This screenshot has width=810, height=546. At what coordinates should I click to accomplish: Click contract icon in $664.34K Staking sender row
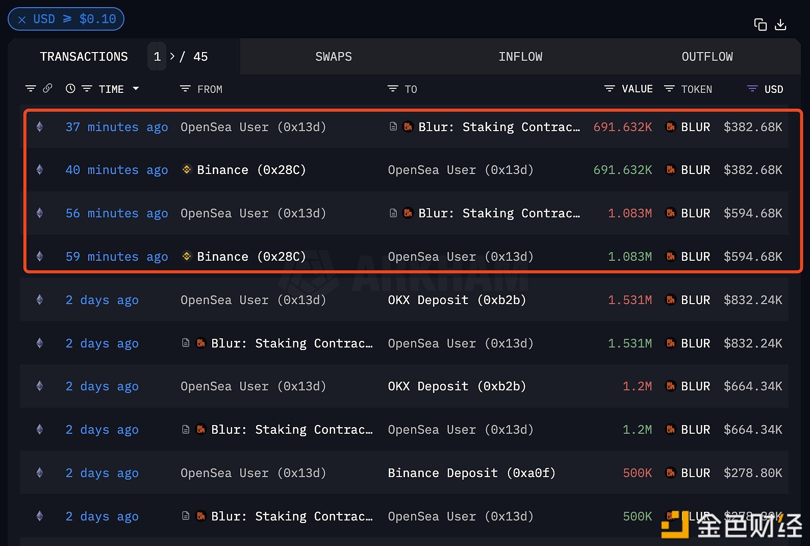coord(186,429)
